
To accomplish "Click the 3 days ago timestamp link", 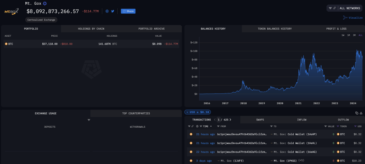I will coord(204,161).
